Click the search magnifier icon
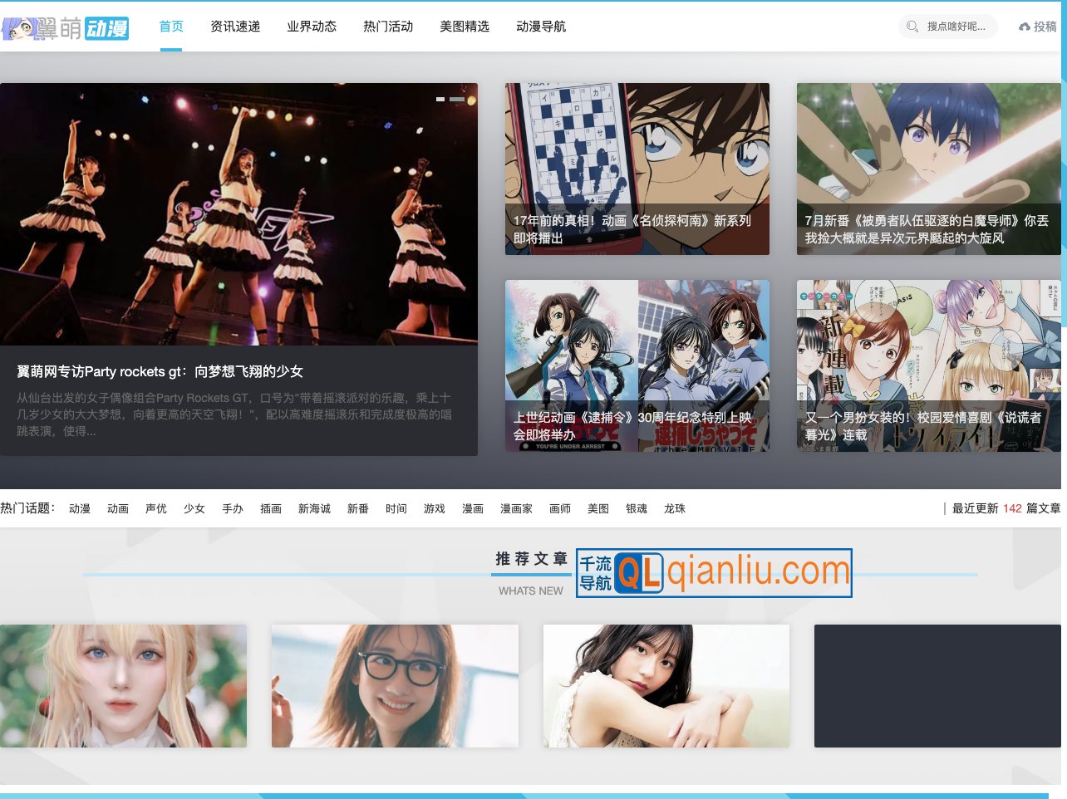Viewport: 1067px width, 799px height. click(912, 27)
